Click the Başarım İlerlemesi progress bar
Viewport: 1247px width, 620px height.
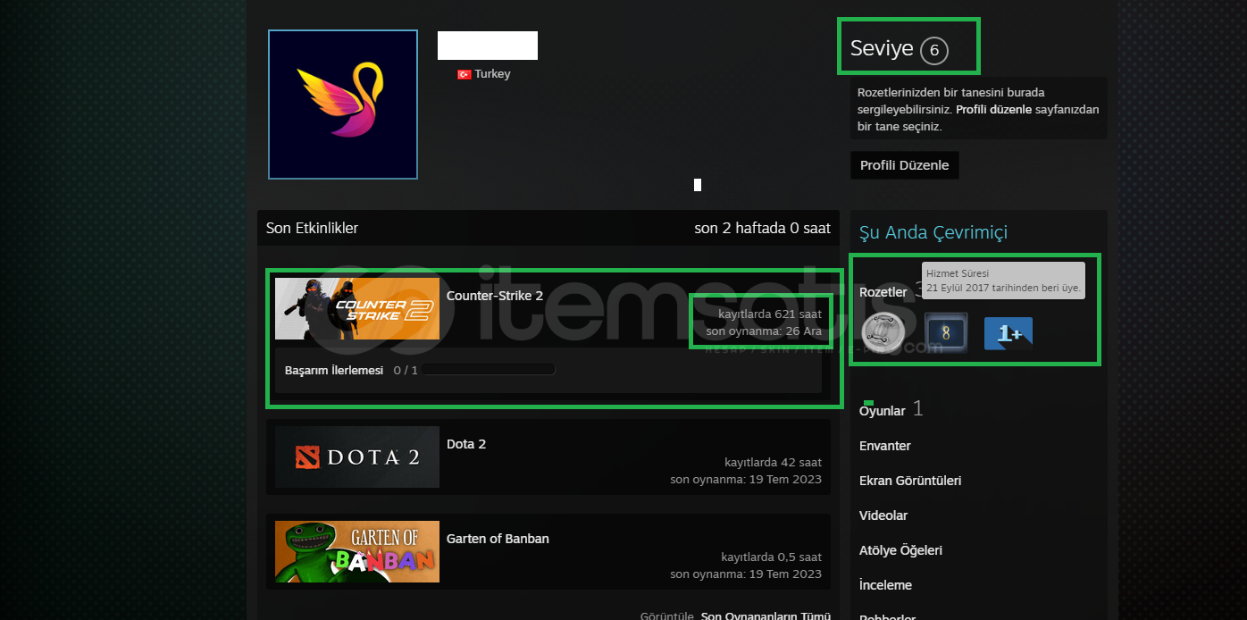pyautogui.click(x=490, y=369)
